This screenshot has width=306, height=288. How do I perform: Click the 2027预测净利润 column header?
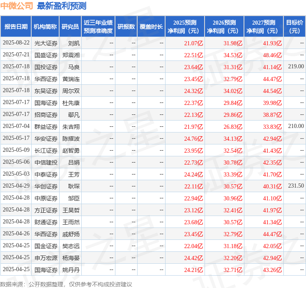tap(264, 26)
